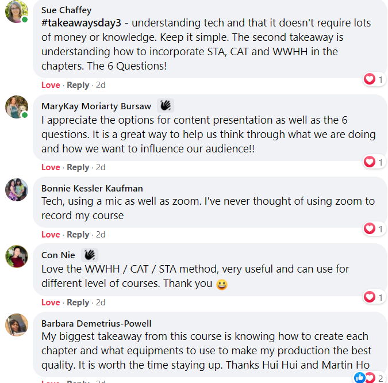
Task: Love Sue Chaffey's comment
Action: (51, 85)
